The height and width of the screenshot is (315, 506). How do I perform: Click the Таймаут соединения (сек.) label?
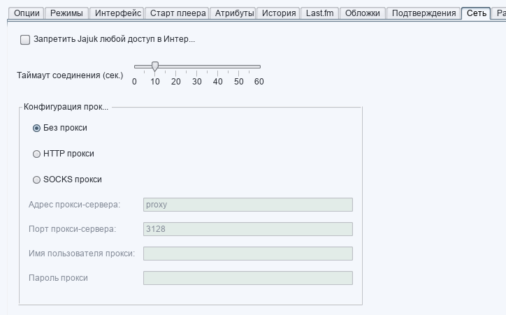click(70, 75)
